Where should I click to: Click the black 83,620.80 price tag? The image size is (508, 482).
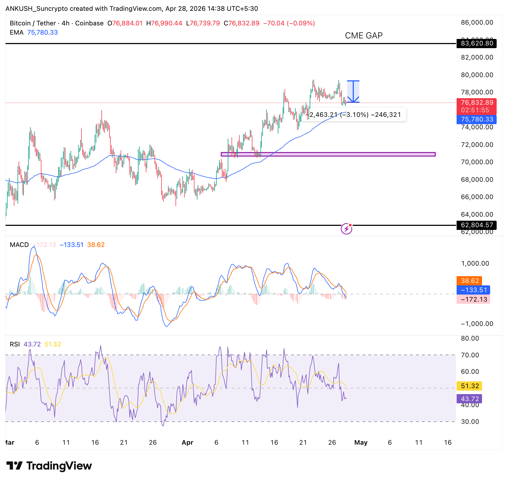coord(477,43)
